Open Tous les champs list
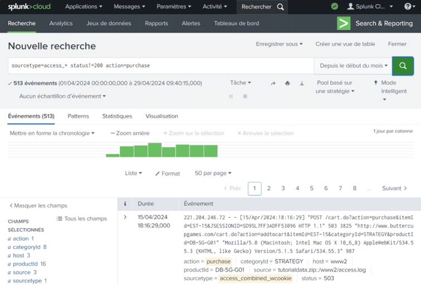The image size is (421, 285). (x=82, y=219)
